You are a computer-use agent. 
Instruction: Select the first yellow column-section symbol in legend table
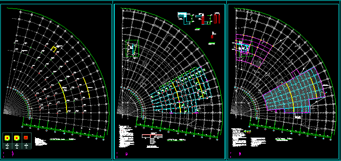[x=7, y=138]
